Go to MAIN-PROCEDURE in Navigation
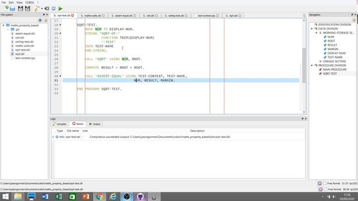The image size is (358, 201). coord(335,69)
